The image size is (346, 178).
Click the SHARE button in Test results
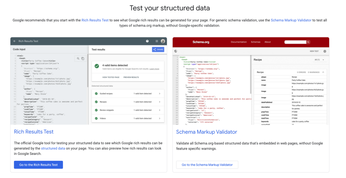(x=158, y=49)
